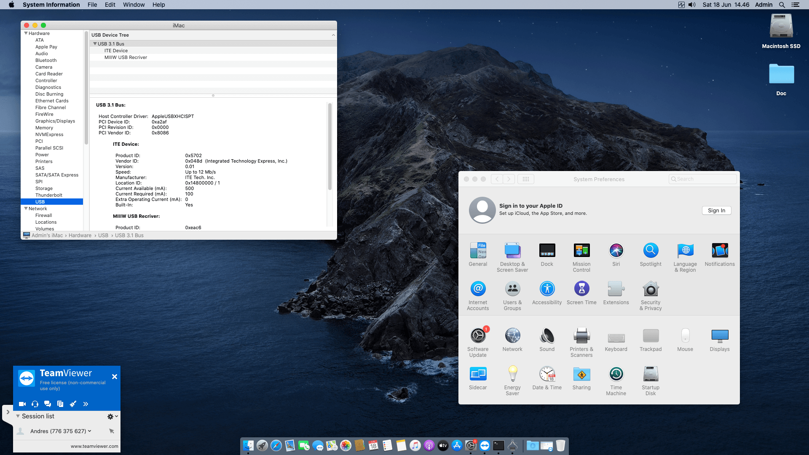Start a video call in TeamViewer
This screenshot has width=809, height=455.
click(22, 404)
